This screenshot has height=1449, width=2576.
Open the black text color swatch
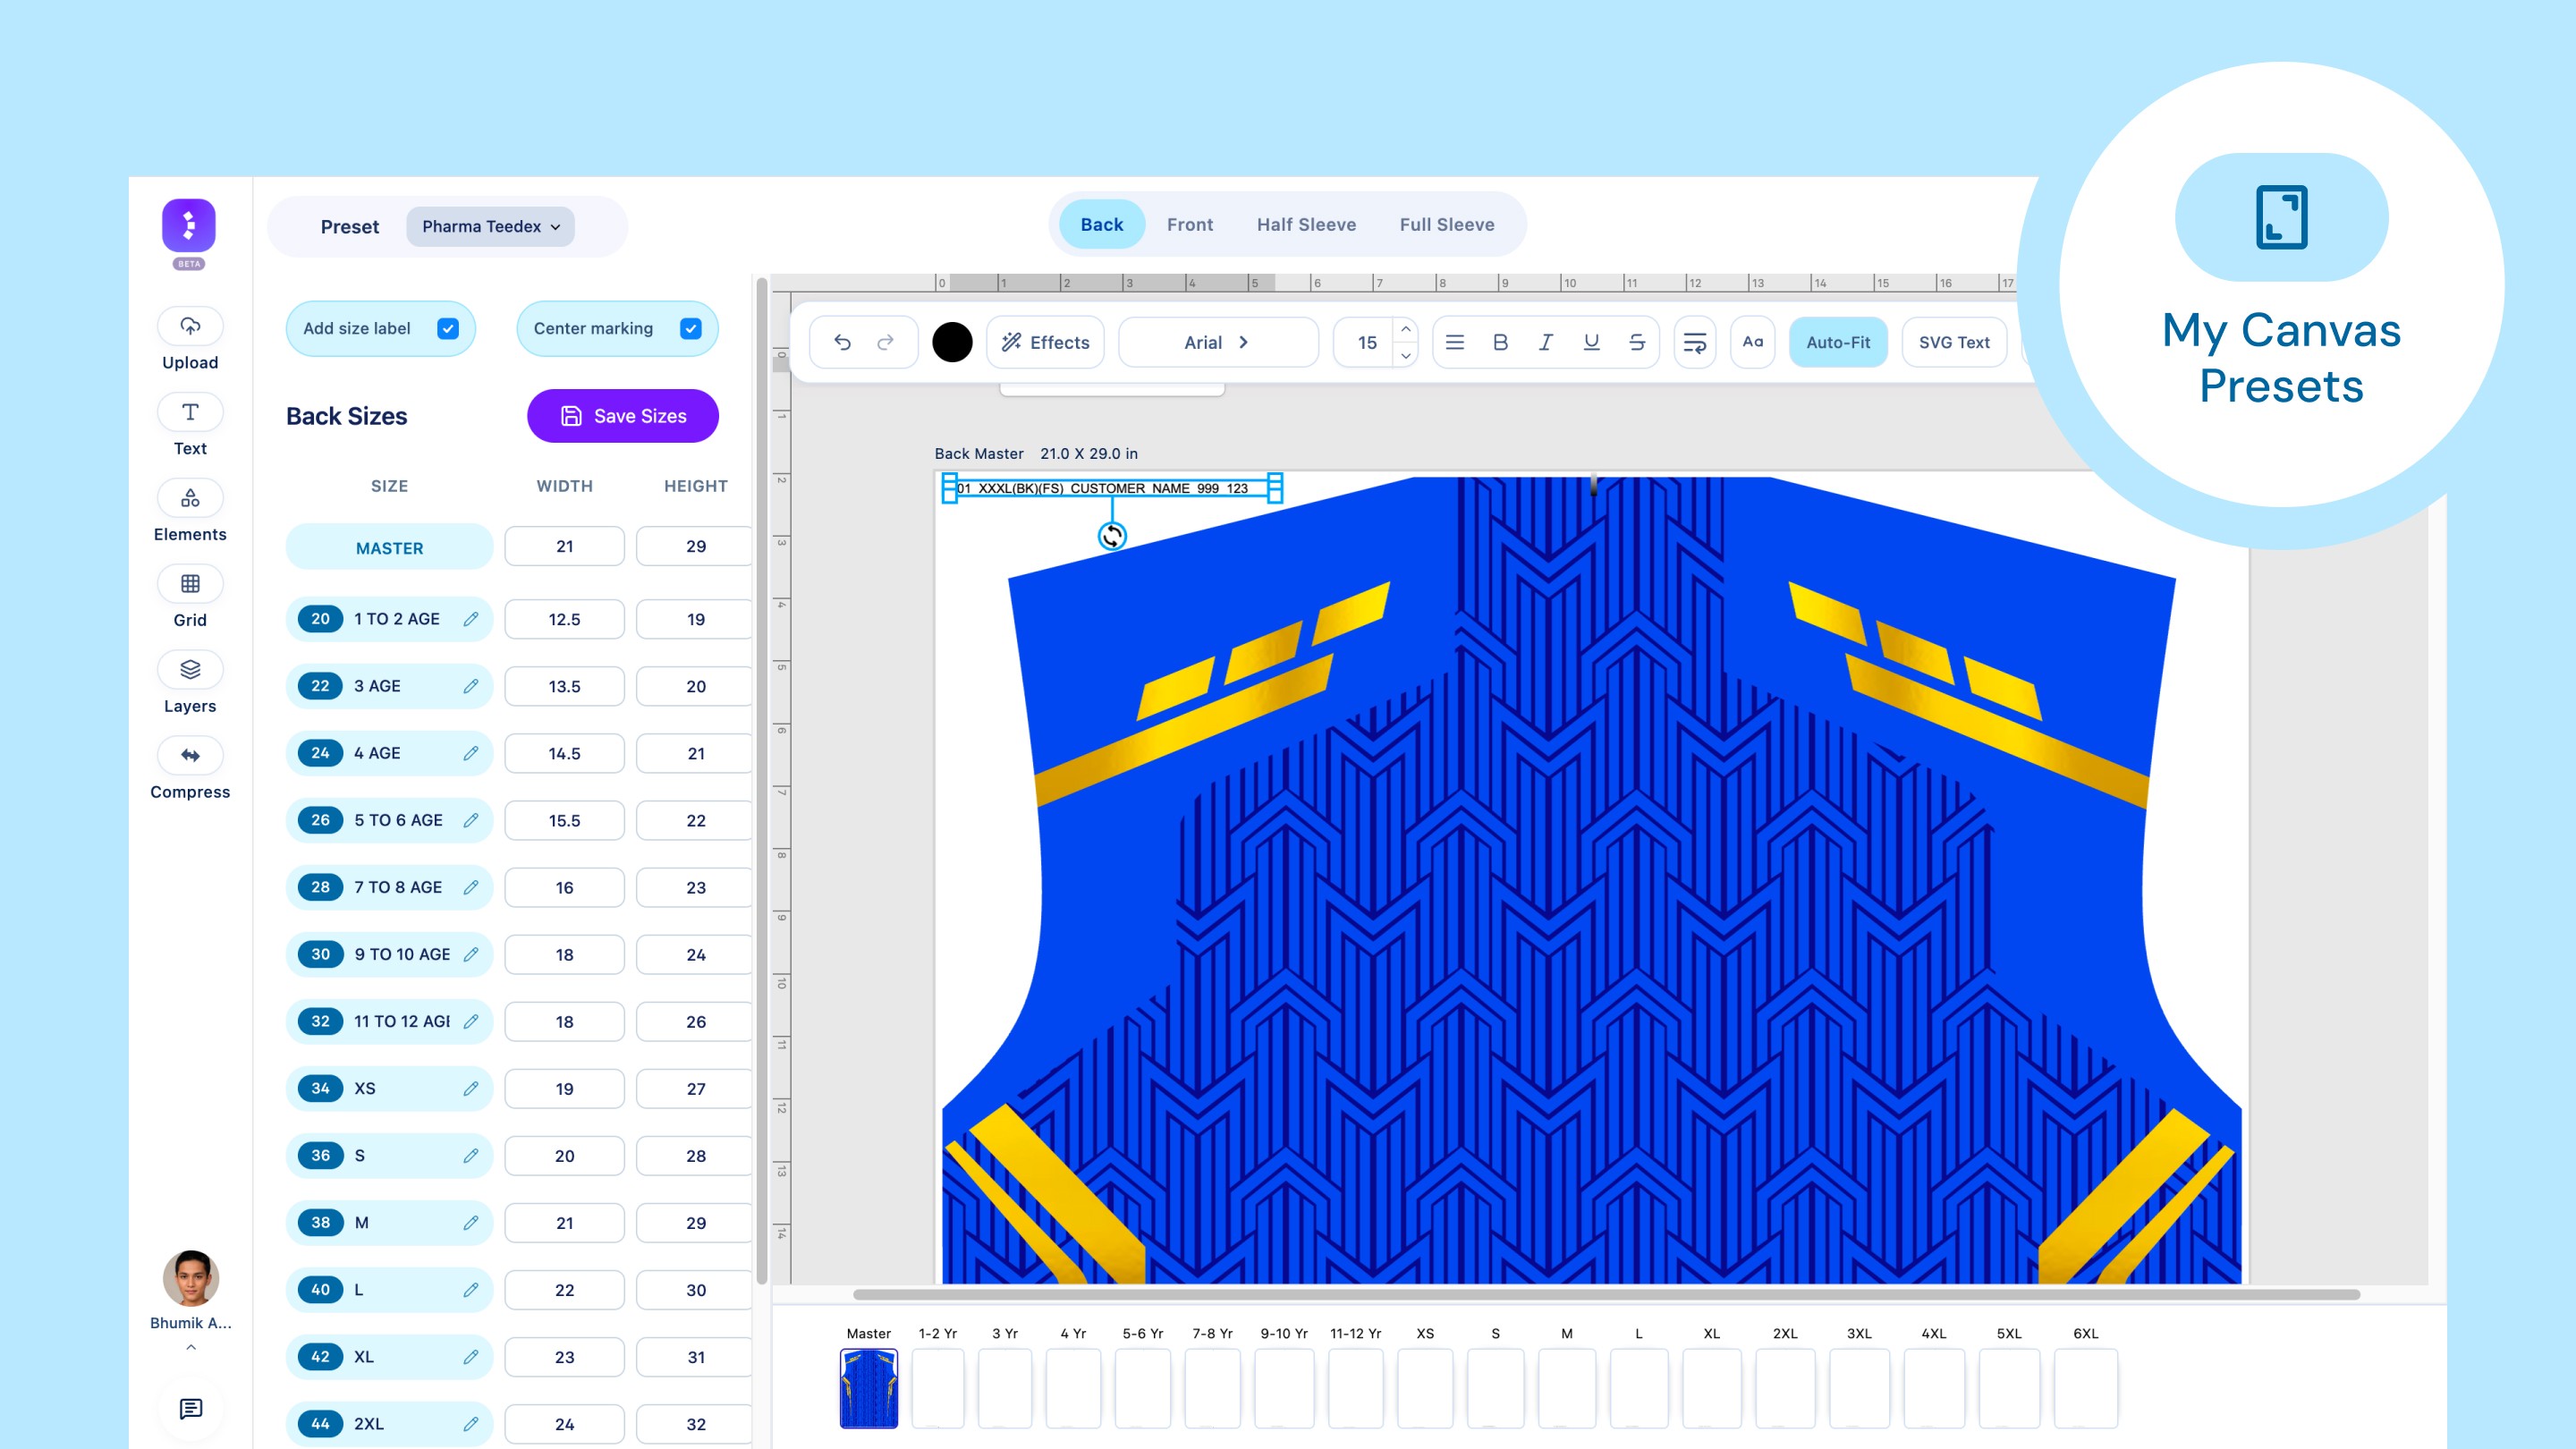[952, 342]
